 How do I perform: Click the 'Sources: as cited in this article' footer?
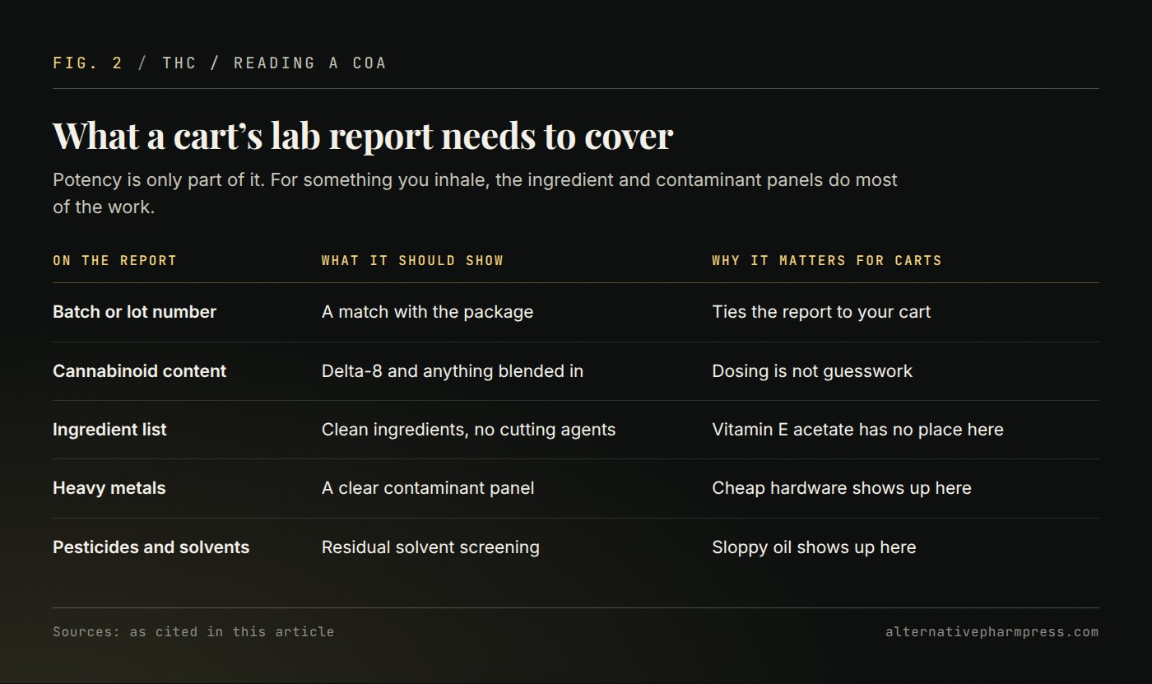193,632
